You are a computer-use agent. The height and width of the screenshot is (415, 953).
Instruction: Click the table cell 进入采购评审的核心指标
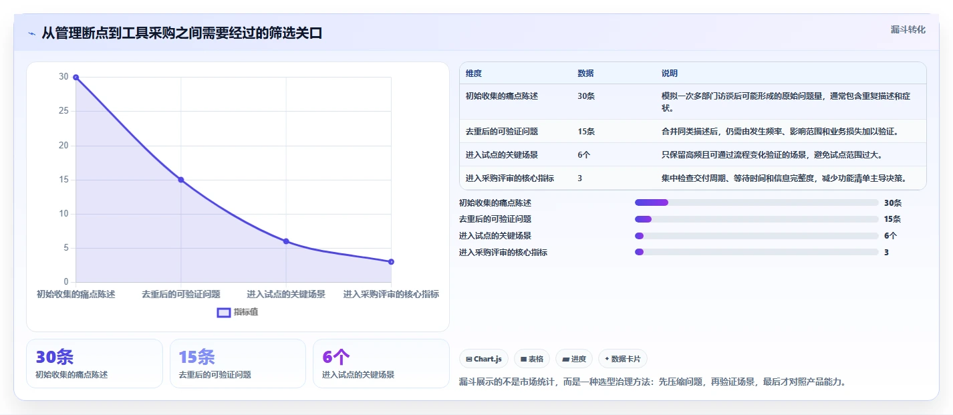coord(510,178)
